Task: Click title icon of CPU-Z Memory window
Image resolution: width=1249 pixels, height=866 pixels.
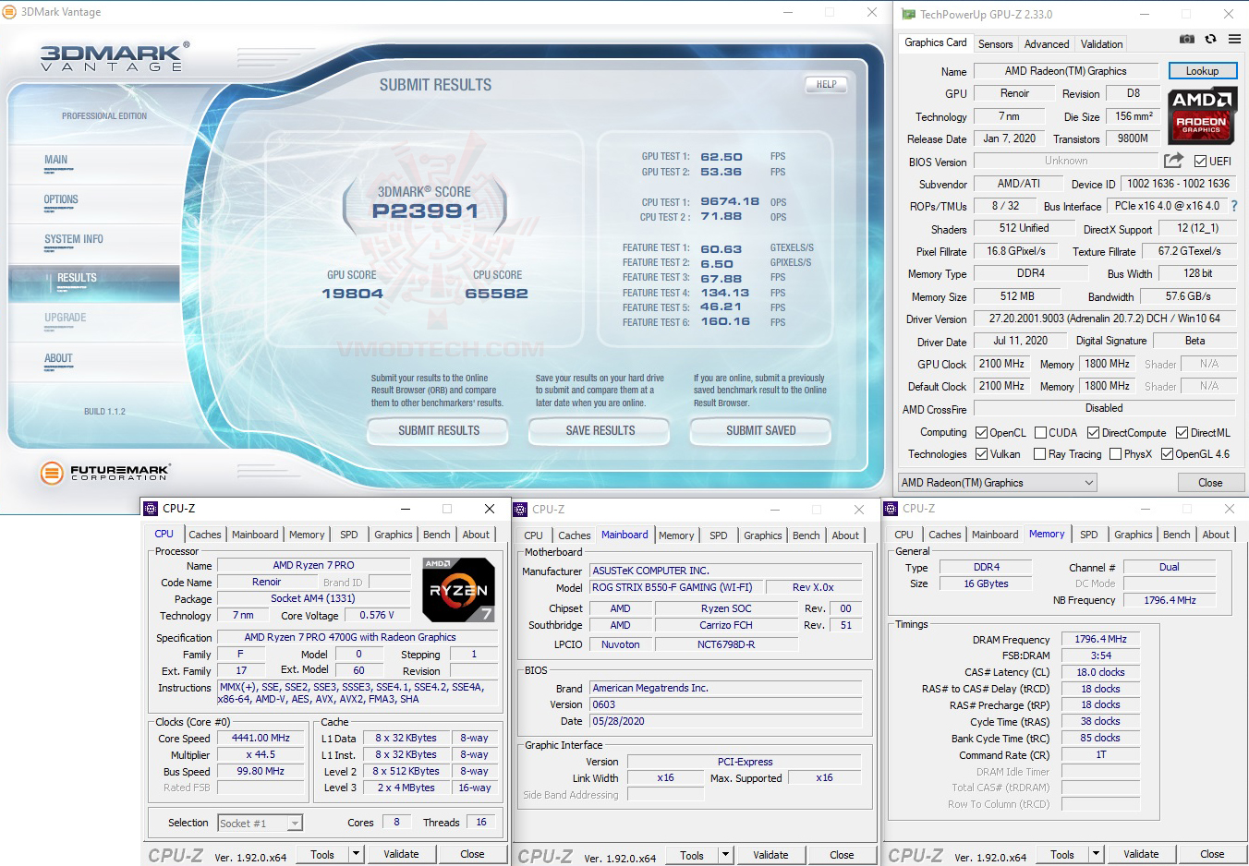Action: click(891, 509)
